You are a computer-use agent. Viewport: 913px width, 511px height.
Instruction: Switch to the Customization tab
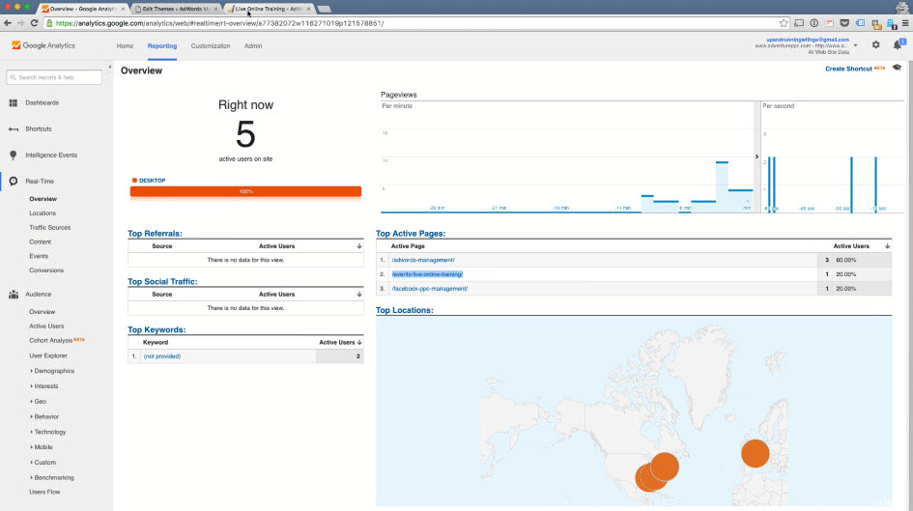[211, 45]
